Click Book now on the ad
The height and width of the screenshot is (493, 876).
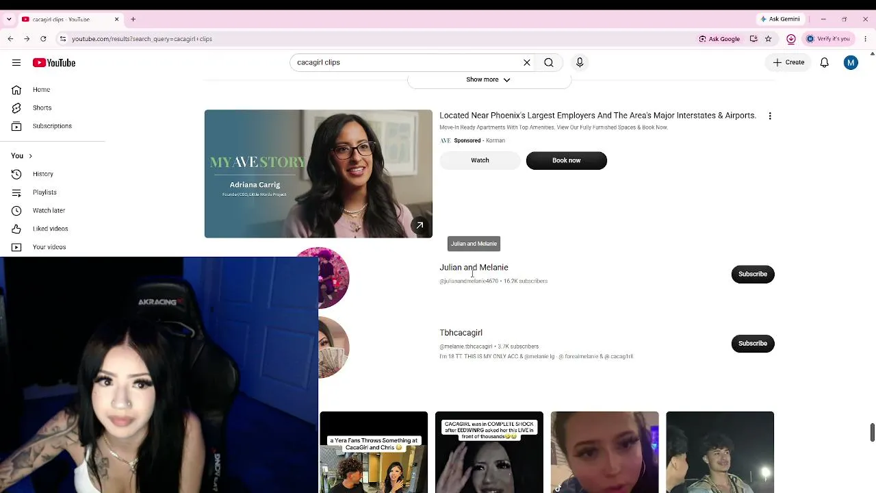(x=566, y=160)
